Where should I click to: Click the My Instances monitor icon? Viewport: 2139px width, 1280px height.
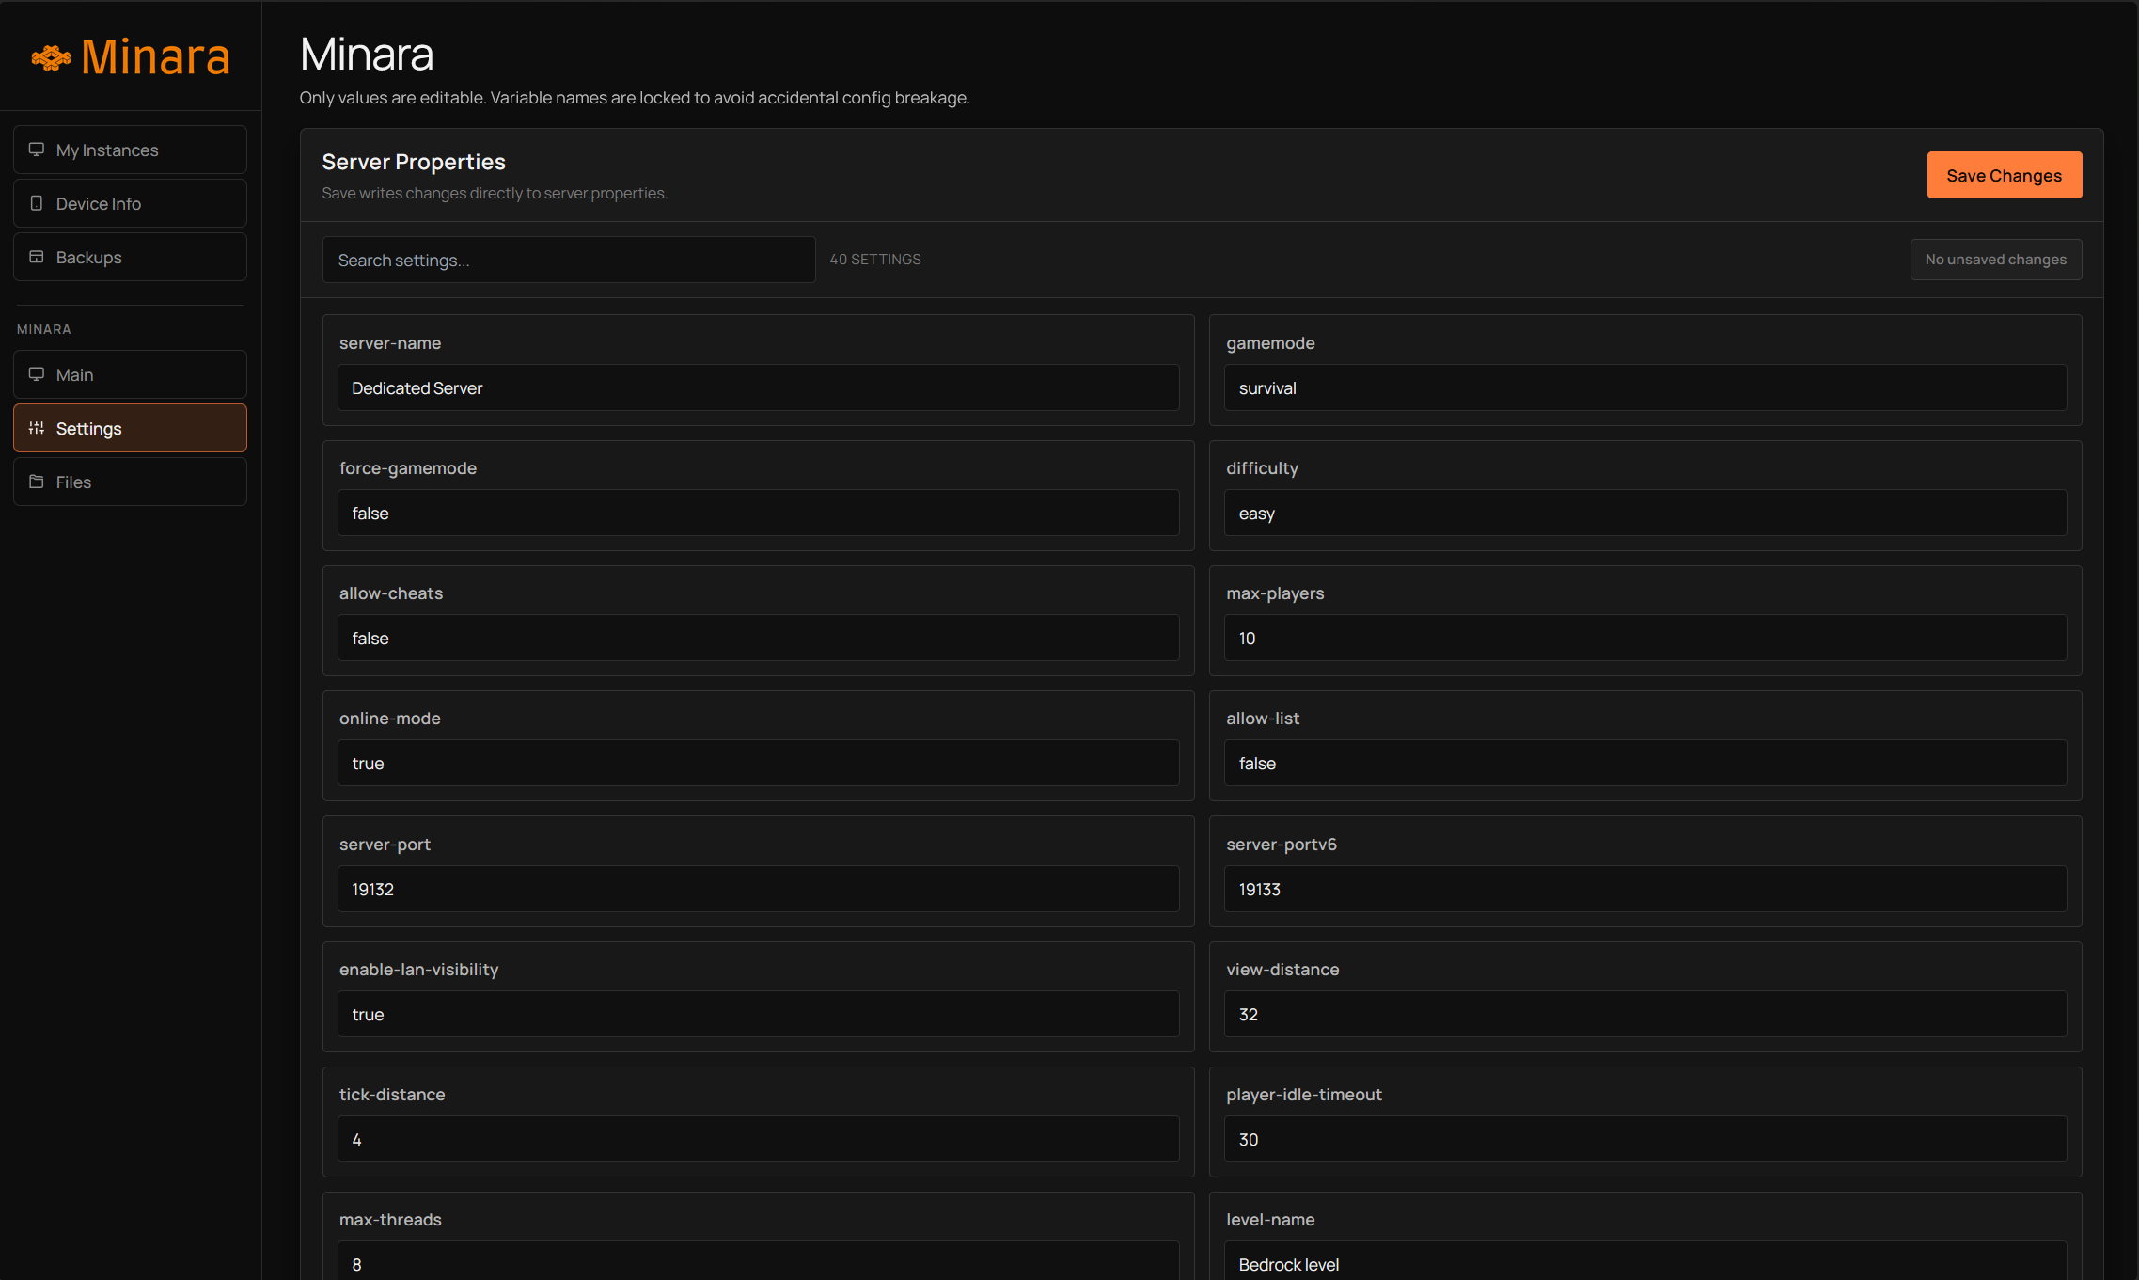pyautogui.click(x=37, y=150)
